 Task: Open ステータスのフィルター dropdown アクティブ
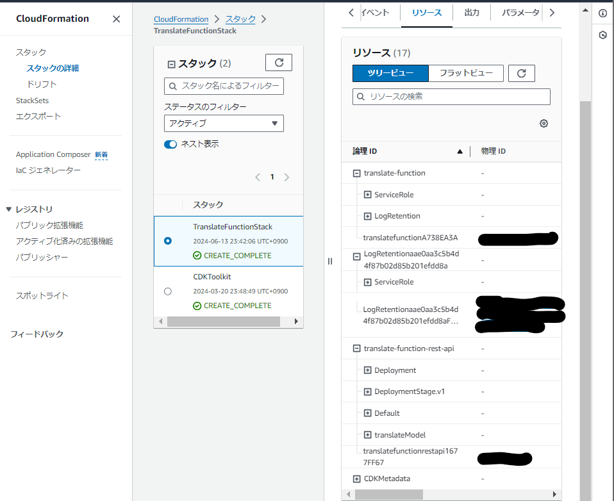coord(224,123)
